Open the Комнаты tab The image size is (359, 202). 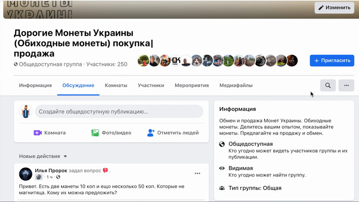tap(116, 85)
